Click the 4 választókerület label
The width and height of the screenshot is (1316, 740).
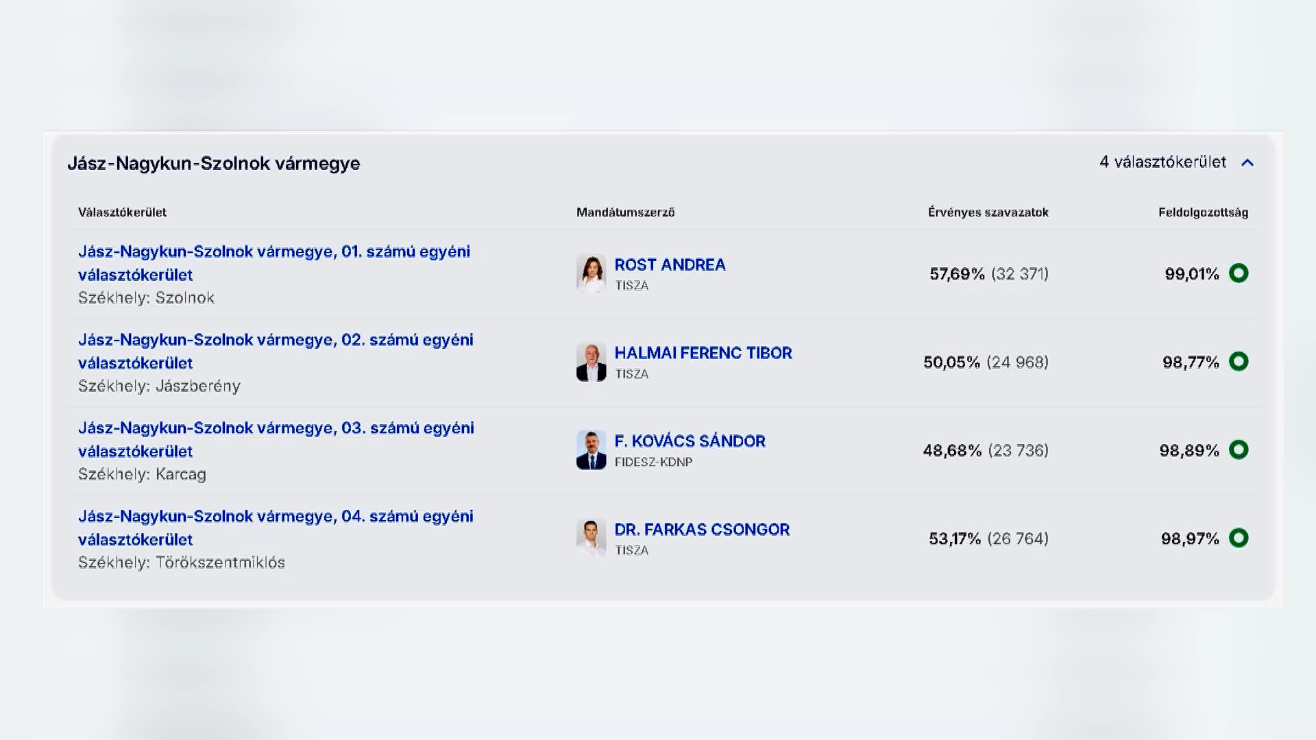pos(1162,162)
